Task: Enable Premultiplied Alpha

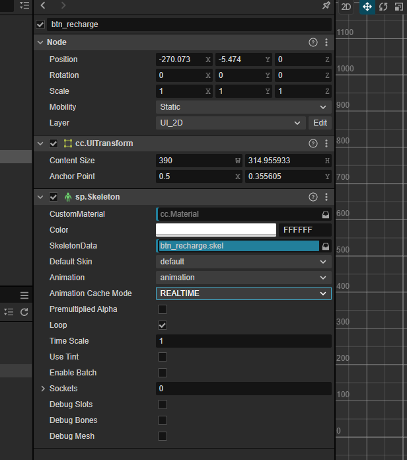Action: [163, 309]
